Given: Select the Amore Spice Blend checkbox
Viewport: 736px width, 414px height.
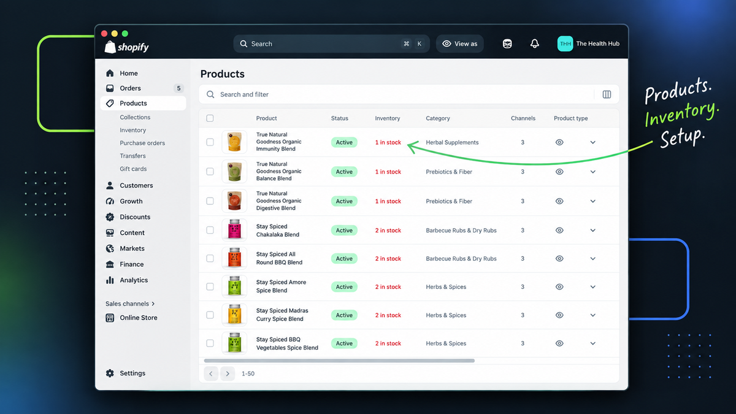Looking at the screenshot, I should tap(210, 287).
